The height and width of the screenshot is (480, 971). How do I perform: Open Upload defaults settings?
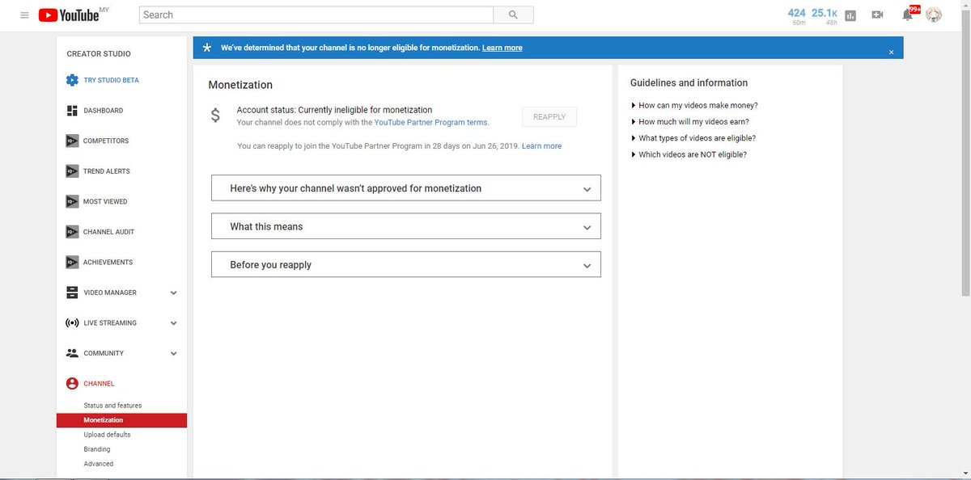point(107,435)
